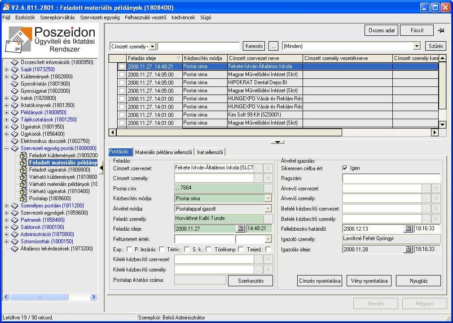Open the Fájl menu
The width and height of the screenshot is (453, 323).
6,17
